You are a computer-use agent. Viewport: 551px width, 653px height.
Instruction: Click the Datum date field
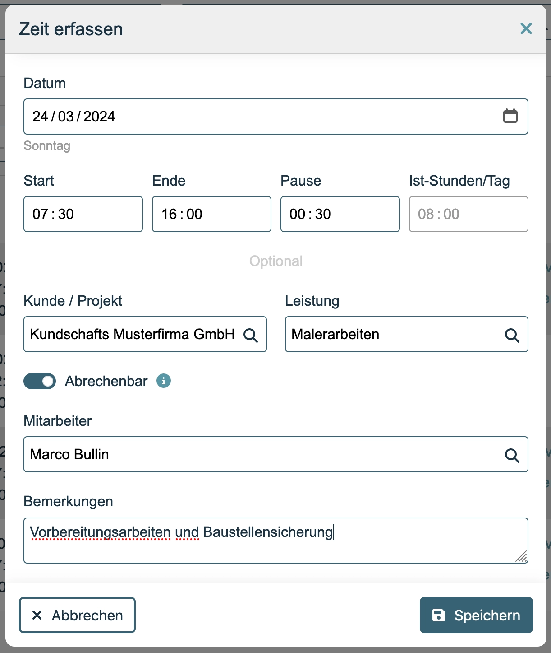click(275, 117)
